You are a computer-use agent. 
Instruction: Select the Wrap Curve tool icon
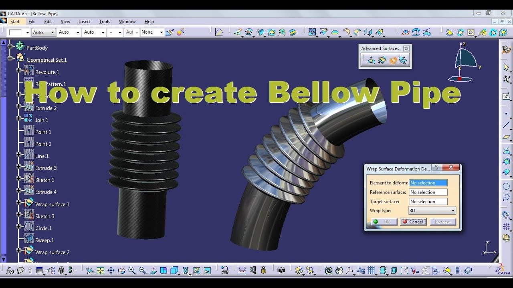(x=382, y=60)
